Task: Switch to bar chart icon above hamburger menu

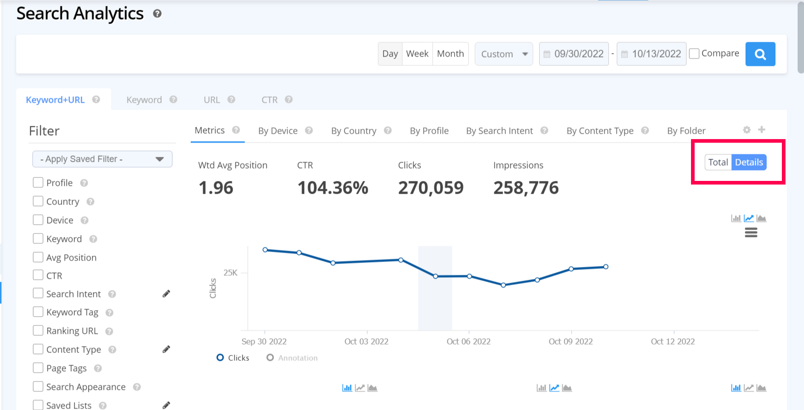Action: coord(736,218)
